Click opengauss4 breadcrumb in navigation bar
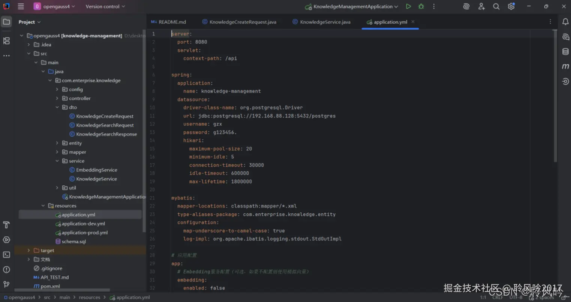 pos(19,298)
